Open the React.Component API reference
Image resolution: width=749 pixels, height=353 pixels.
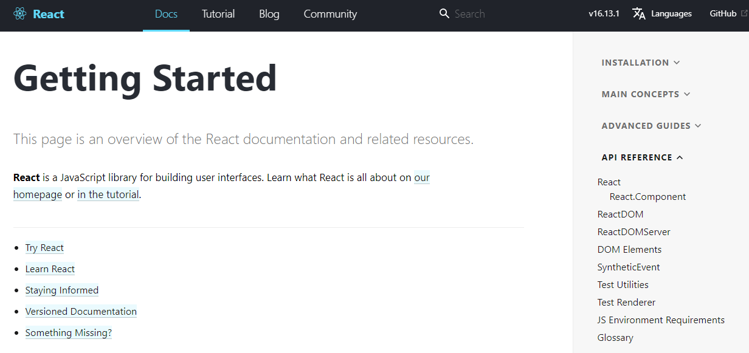tap(647, 196)
